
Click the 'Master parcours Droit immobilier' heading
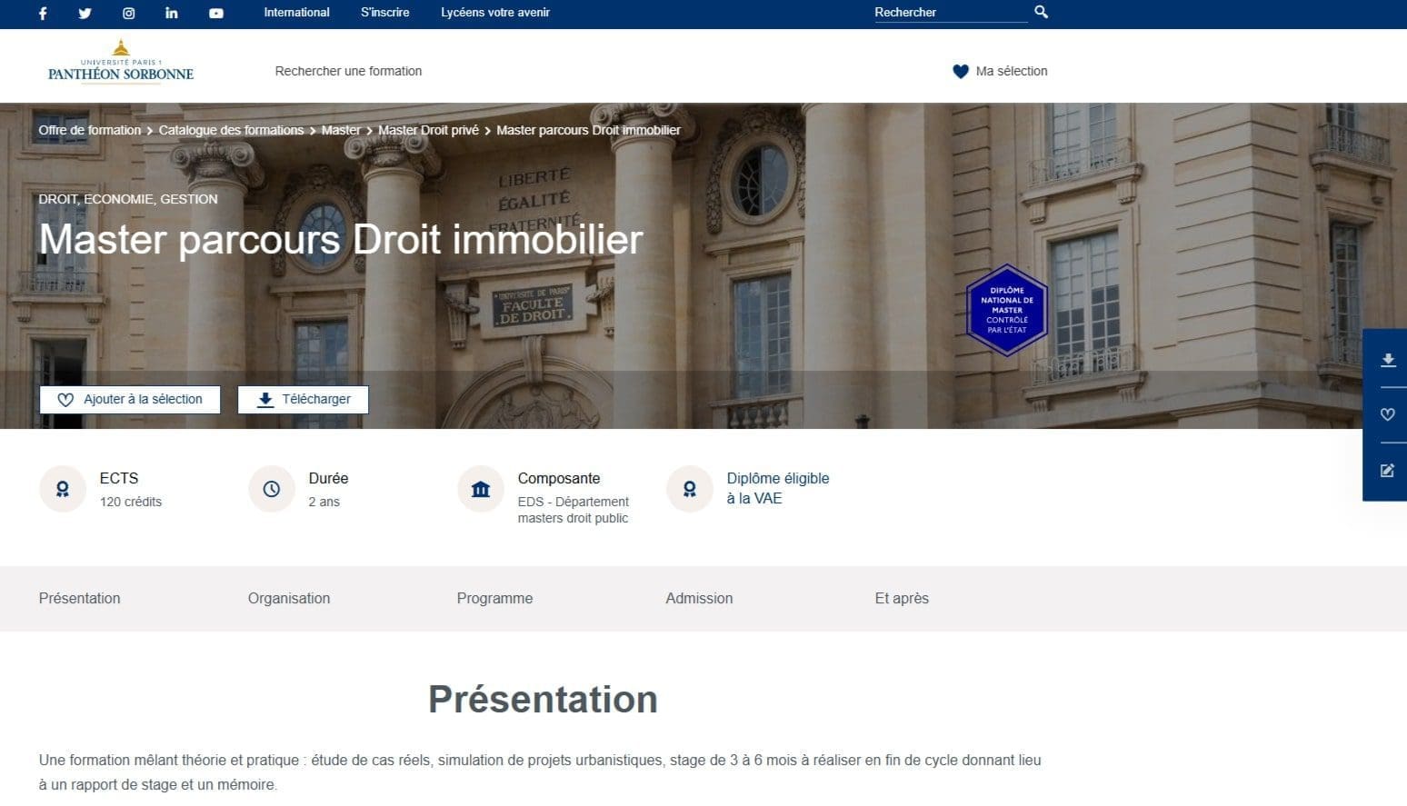coord(341,239)
